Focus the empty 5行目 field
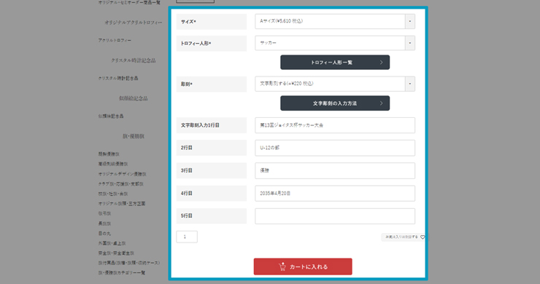This screenshot has height=284, width=540. point(335,216)
